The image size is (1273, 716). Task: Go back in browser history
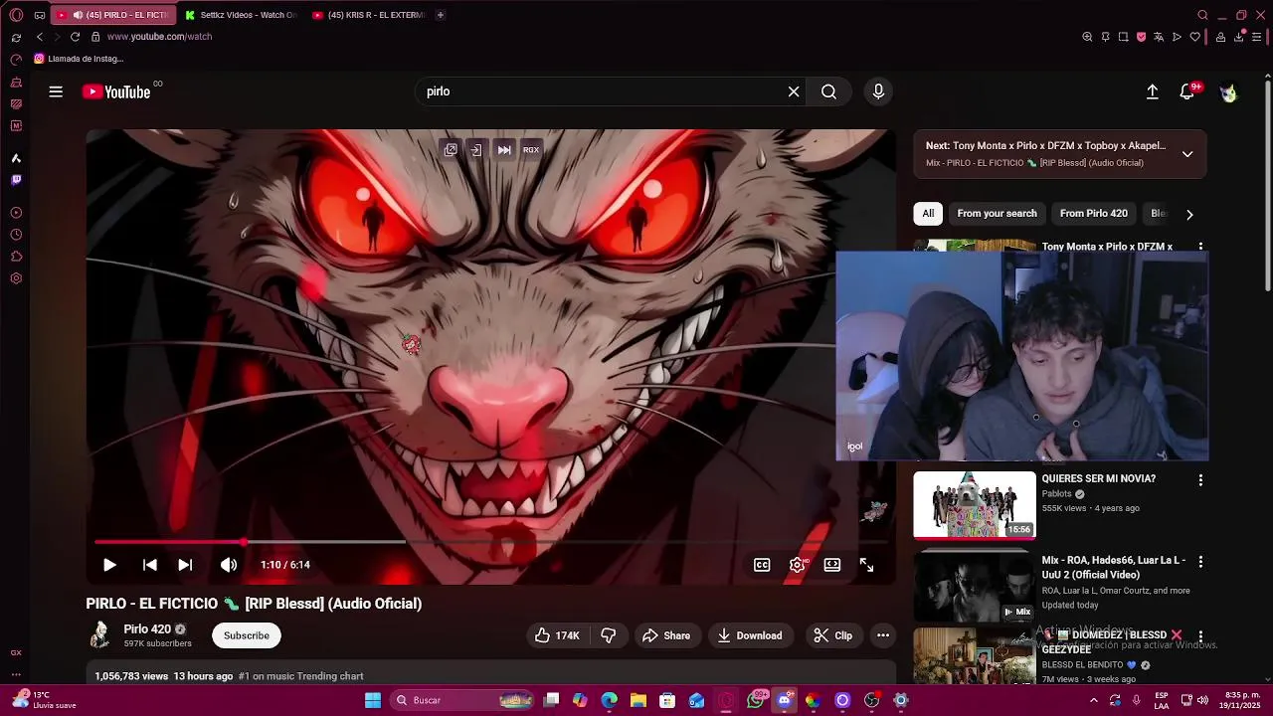[40, 37]
